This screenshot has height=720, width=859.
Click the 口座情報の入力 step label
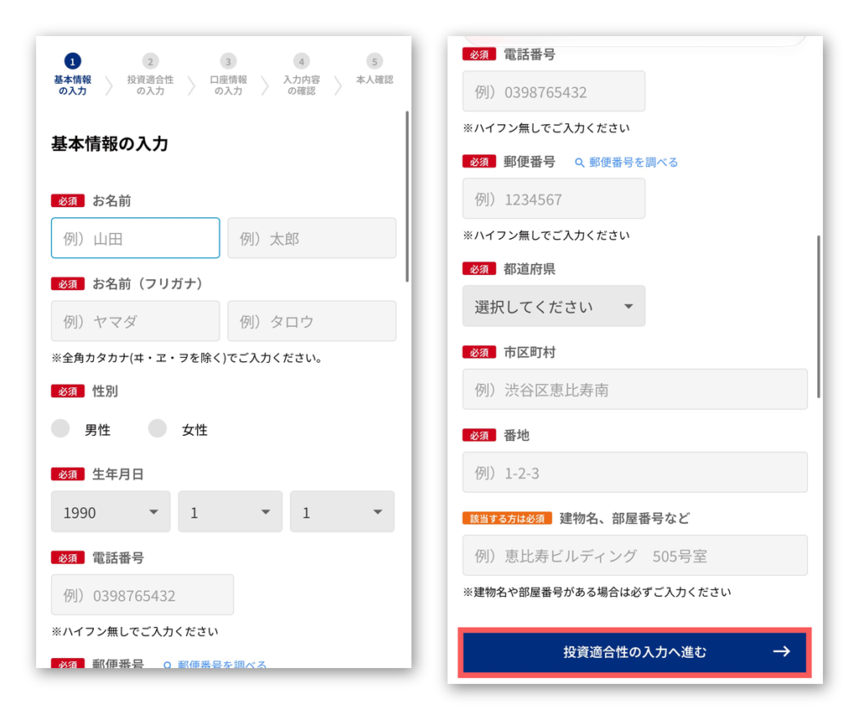tap(228, 85)
